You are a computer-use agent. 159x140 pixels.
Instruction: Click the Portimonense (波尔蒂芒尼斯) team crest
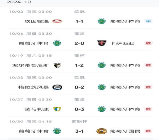click(x=57, y=65)
